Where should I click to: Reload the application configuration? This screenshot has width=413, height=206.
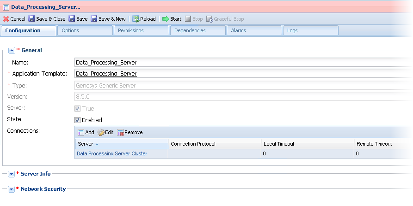144,19
